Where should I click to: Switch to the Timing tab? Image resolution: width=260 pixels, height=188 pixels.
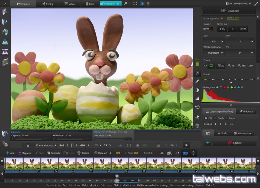(48, 4)
